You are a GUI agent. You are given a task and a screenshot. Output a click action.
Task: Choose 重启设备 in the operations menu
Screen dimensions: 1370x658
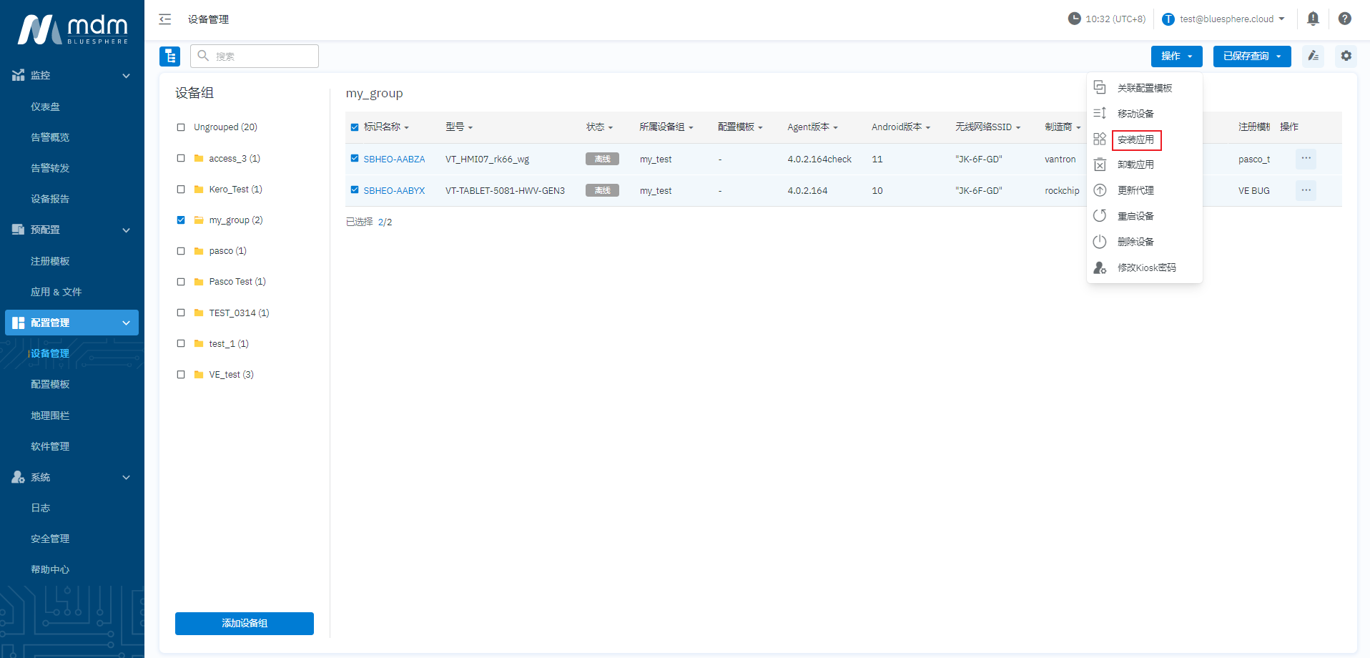click(x=1135, y=216)
